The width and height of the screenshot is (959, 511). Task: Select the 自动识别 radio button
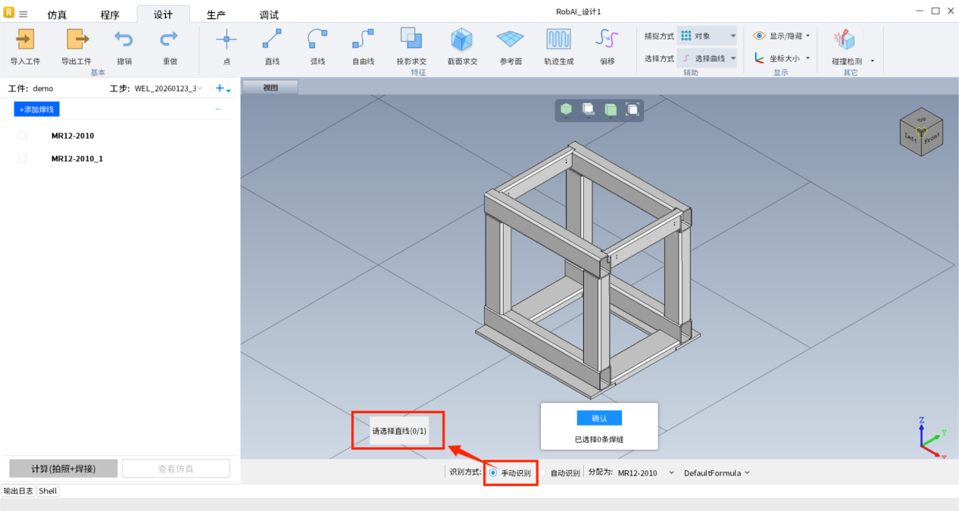point(543,473)
